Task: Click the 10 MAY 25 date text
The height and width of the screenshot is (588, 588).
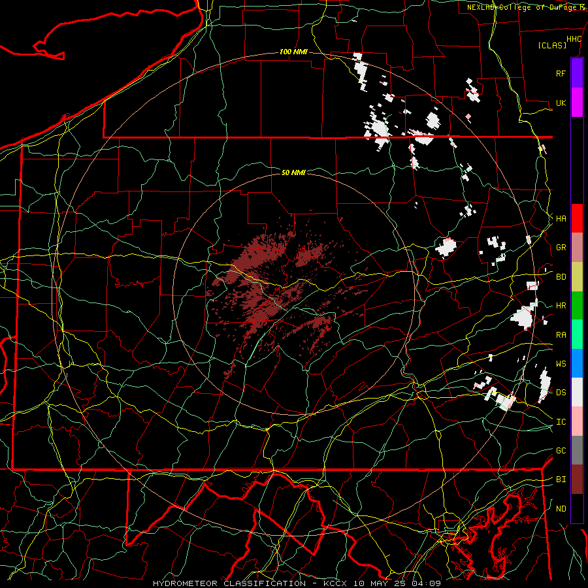Action: click(380, 583)
